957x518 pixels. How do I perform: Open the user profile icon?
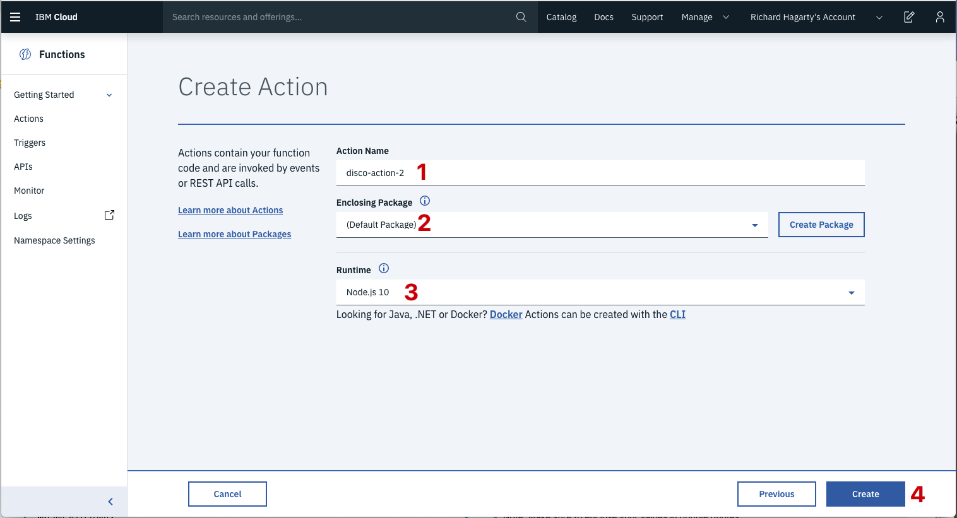point(940,17)
